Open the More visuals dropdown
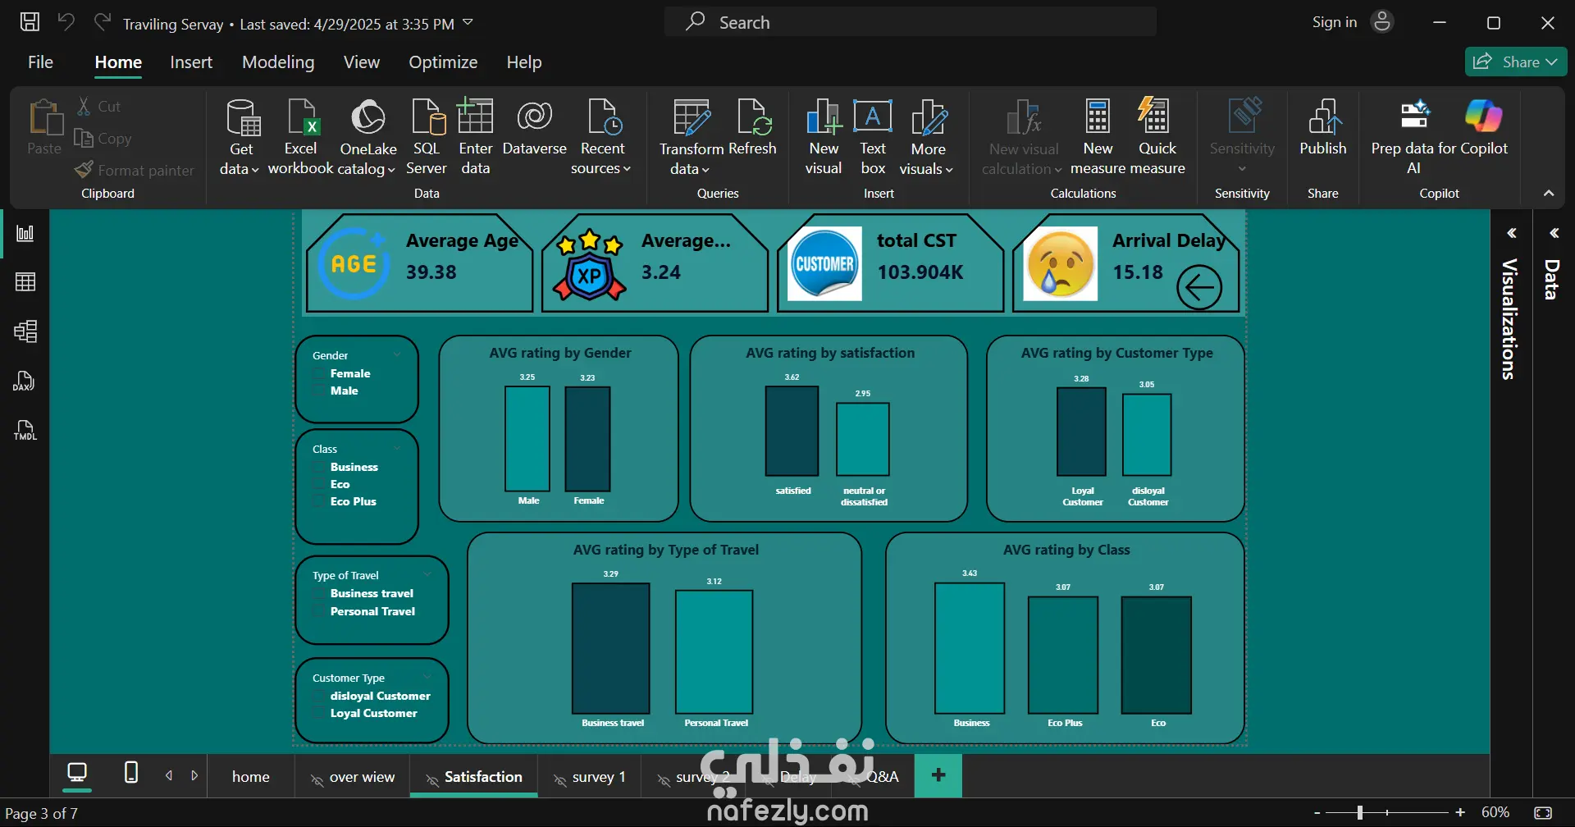 point(928,137)
